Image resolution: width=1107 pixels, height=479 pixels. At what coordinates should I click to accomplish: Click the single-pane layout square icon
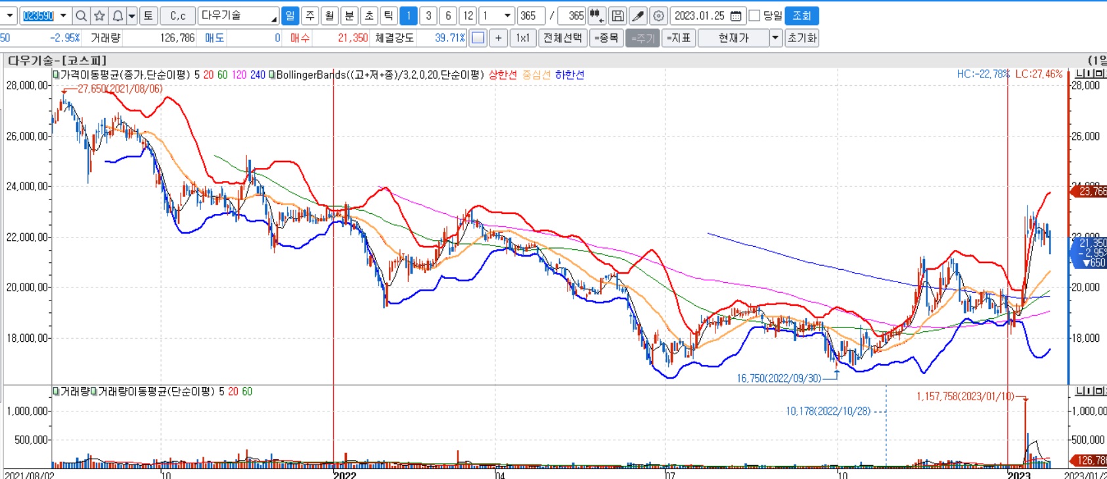(x=478, y=38)
